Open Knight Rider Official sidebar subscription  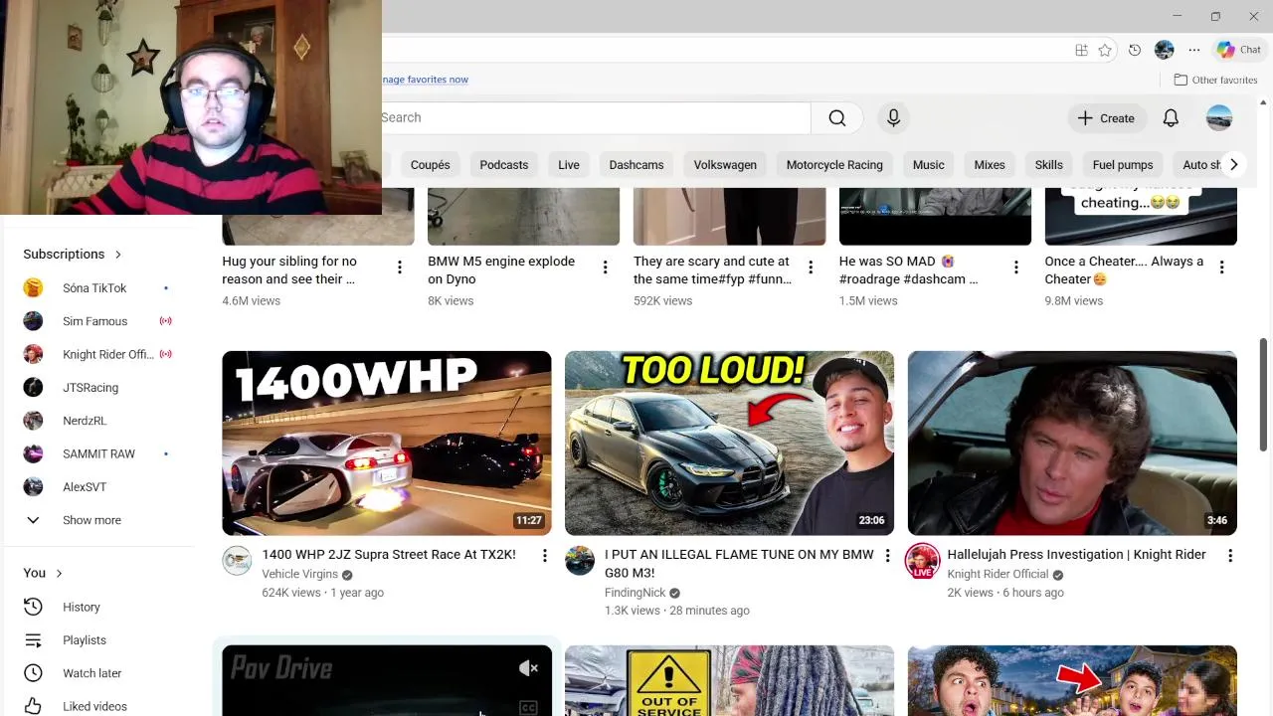(98, 355)
